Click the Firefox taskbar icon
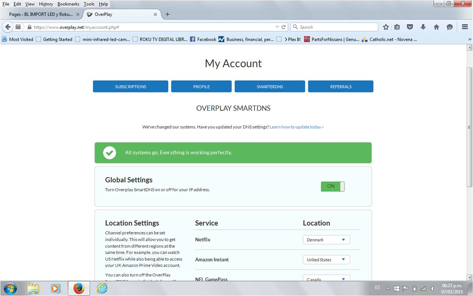Viewport: 473px width, 296px height. (79, 288)
